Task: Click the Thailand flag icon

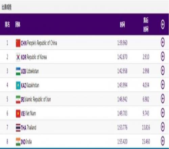Action: point(18,128)
